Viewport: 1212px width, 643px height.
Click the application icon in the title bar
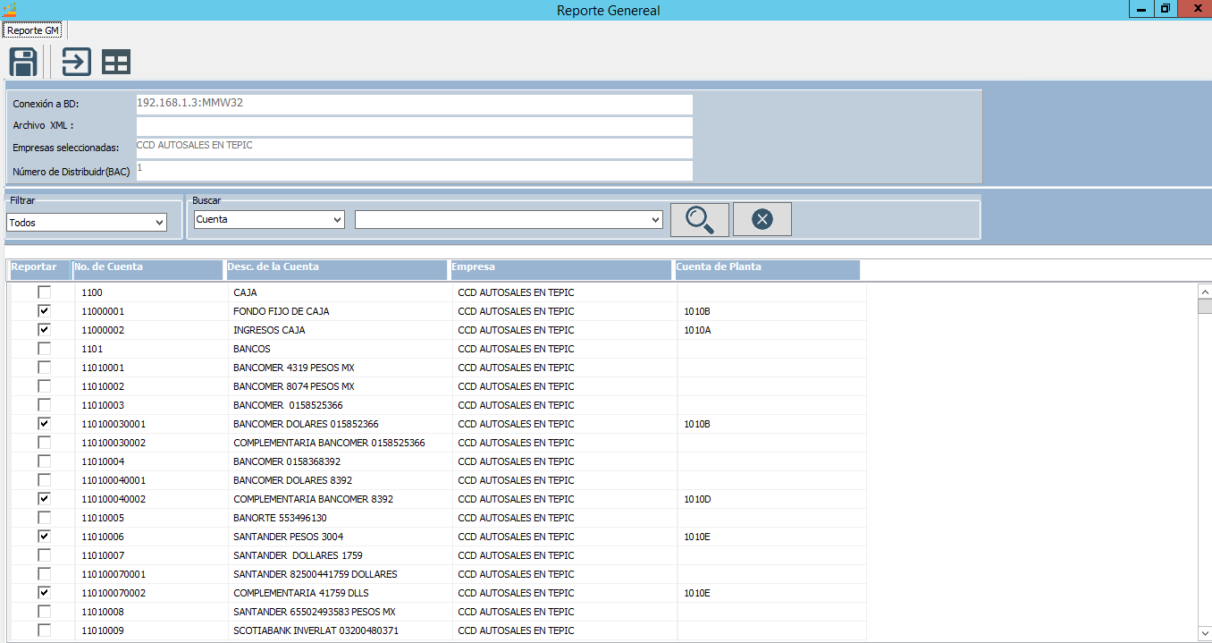click(x=10, y=10)
